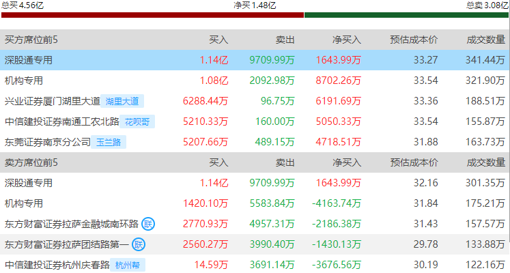The height and width of the screenshot is (273, 510).
Task: Click buy amount 5207.66万
Action: (x=206, y=142)
